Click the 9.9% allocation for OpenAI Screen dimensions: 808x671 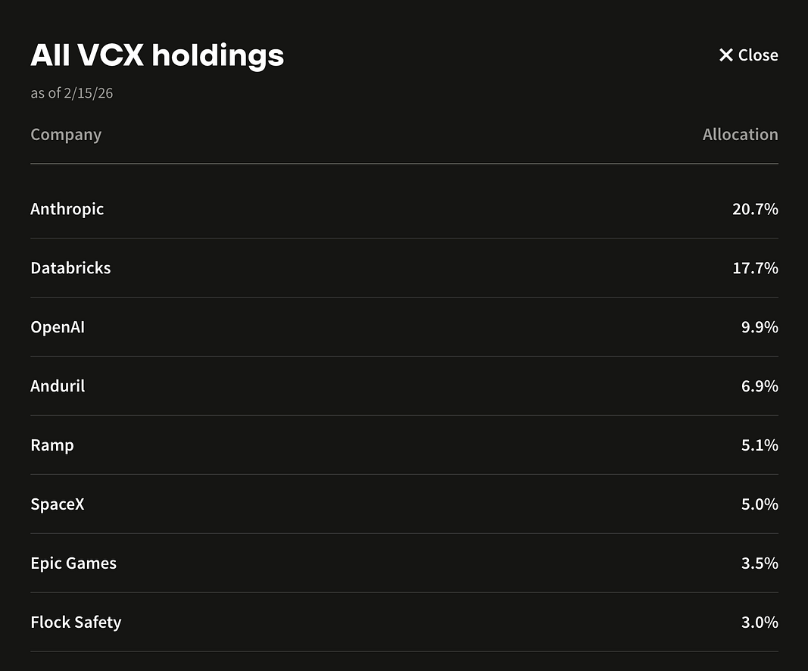tap(760, 327)
